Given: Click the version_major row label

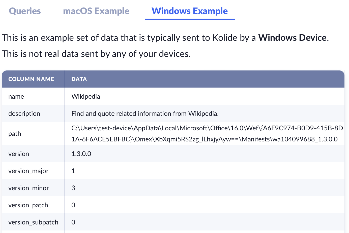Looking at the screenshot, I should [x=28, y=171].
